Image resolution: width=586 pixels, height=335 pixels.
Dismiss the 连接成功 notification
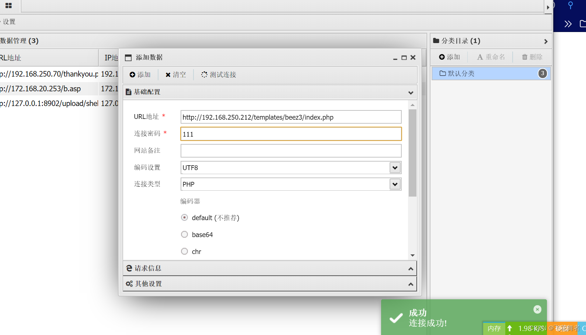point(537,310)
